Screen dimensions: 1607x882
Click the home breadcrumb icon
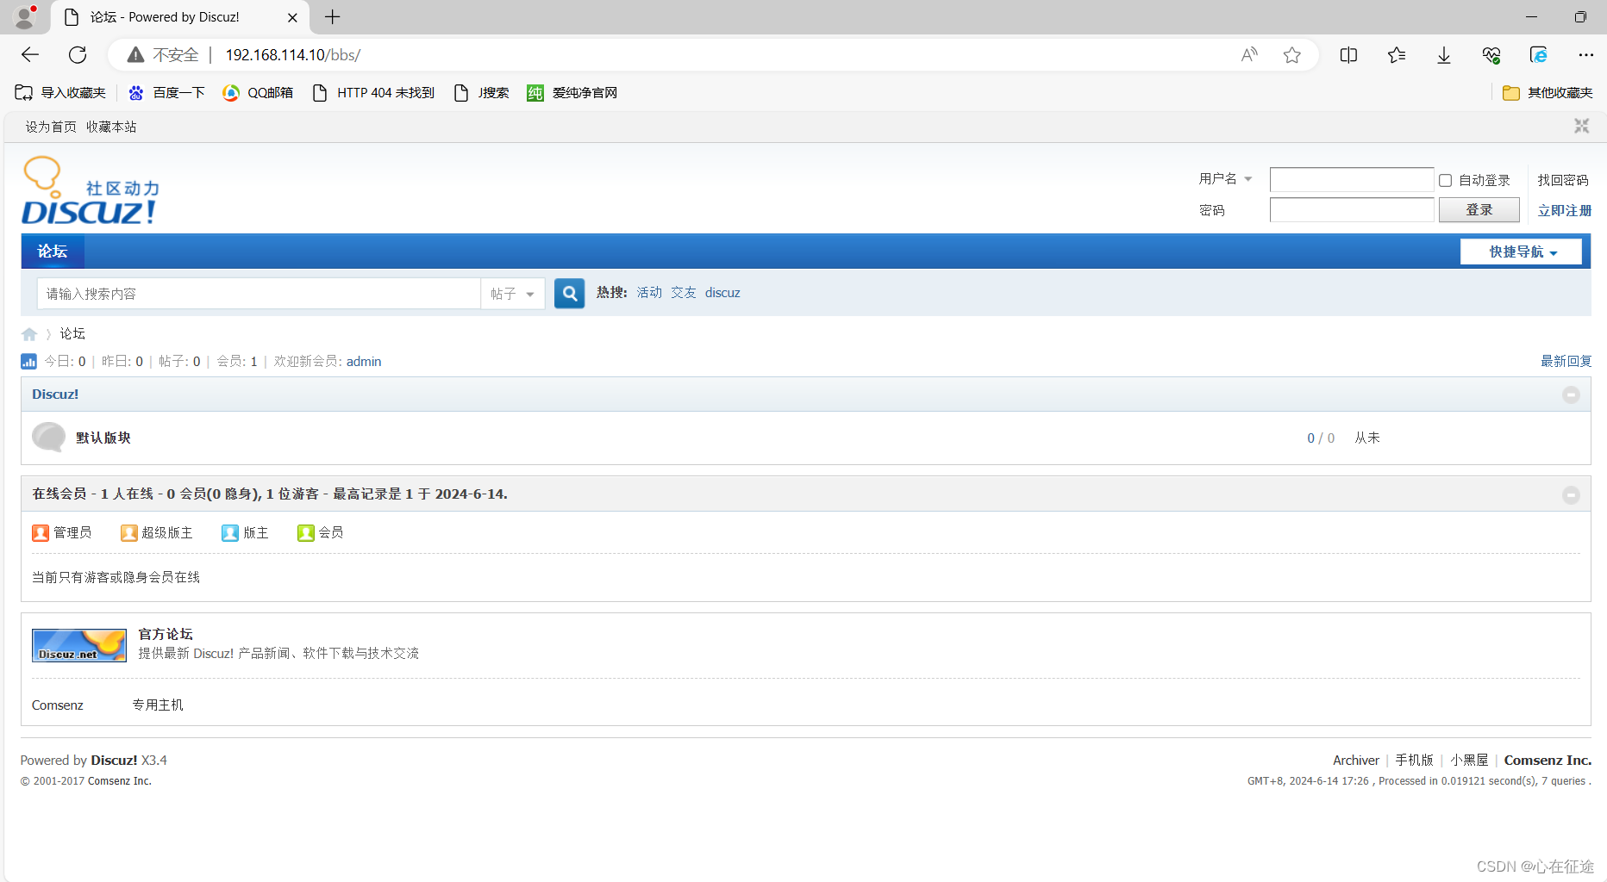[29, 334]
